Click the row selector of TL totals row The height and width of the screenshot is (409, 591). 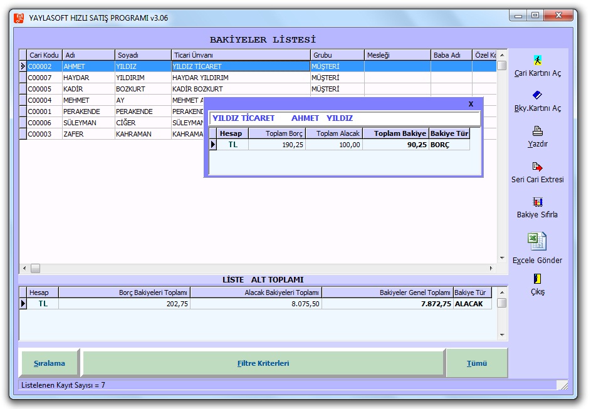tap(23, 304)
